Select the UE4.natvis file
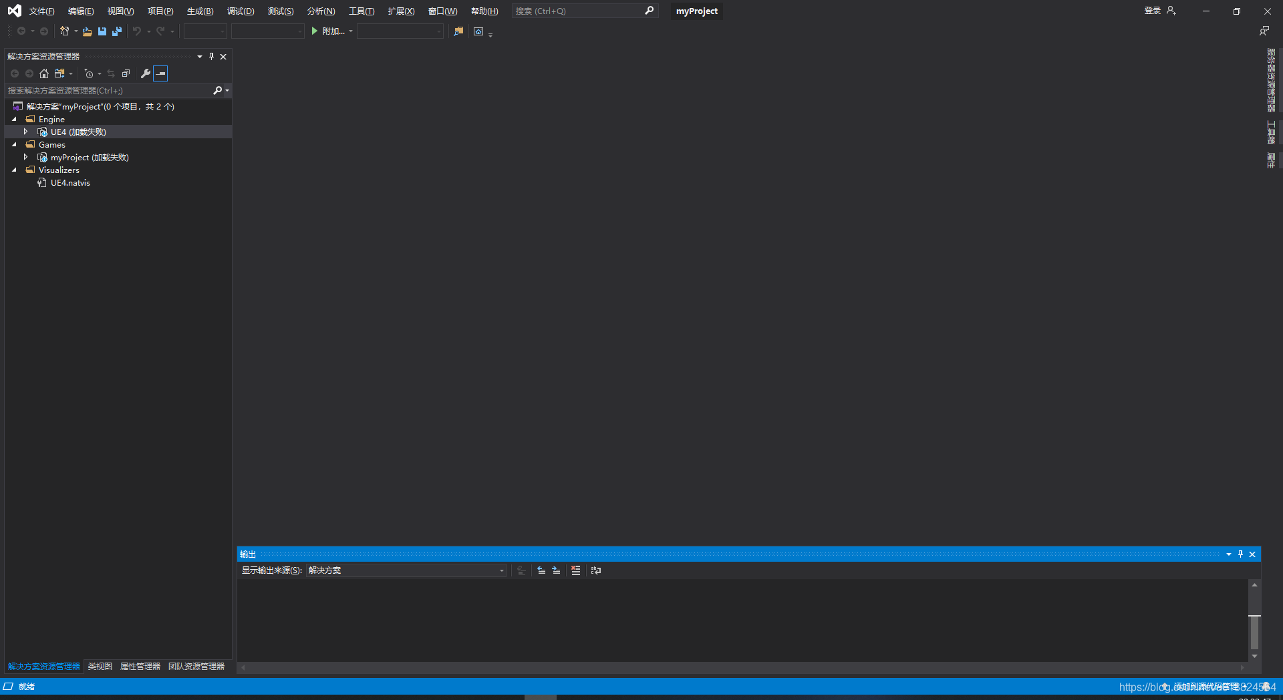Image resolution: width=1283 pixels, height=700 pixels. tap(70, 182)
